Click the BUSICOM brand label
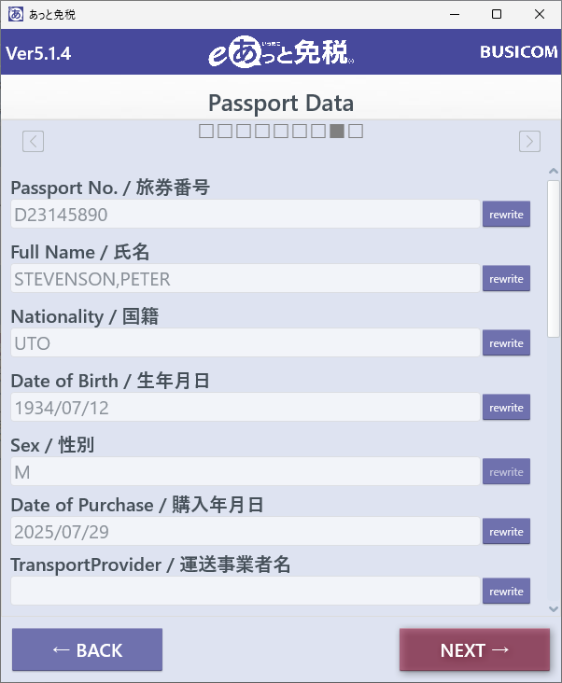Image resolution: width=562 pixels, height=683 pixels. coord(518,52)
